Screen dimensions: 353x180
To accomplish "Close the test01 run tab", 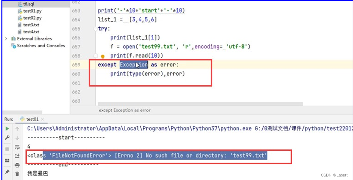I will pyautogui.click(x=43, y=119).
